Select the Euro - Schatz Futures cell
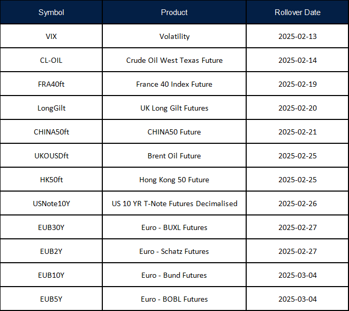The image size is (349, 311). pyautogui.click(x=174, y=251)
